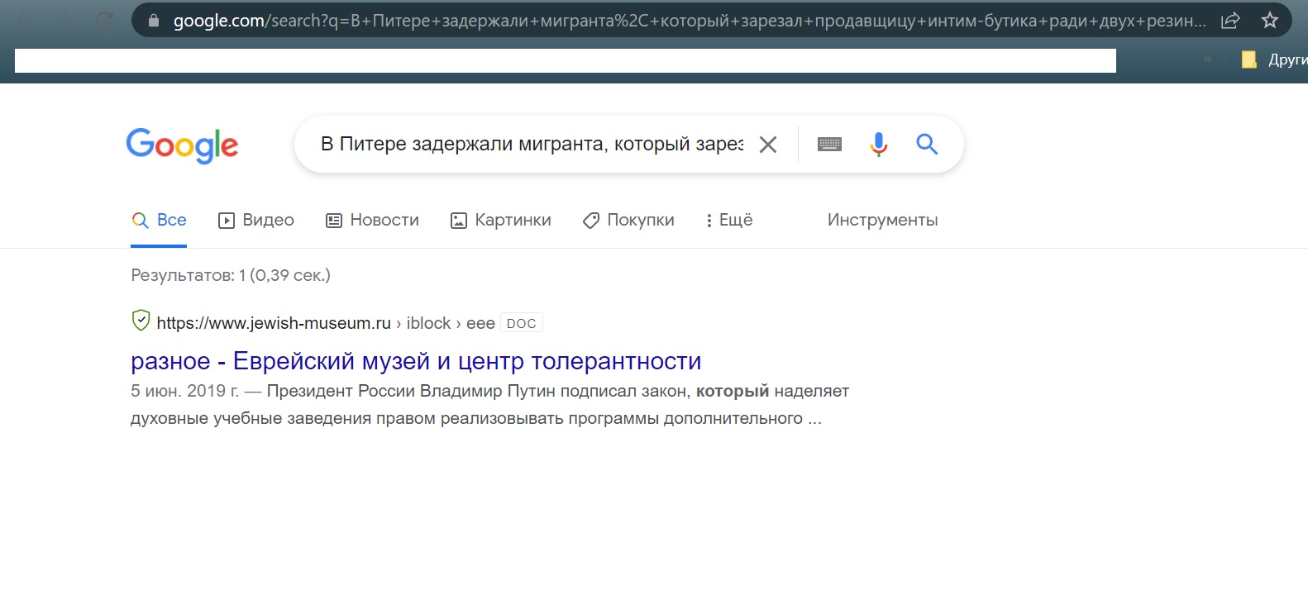Open the on-screen keyboard icon

coord(829,145)
